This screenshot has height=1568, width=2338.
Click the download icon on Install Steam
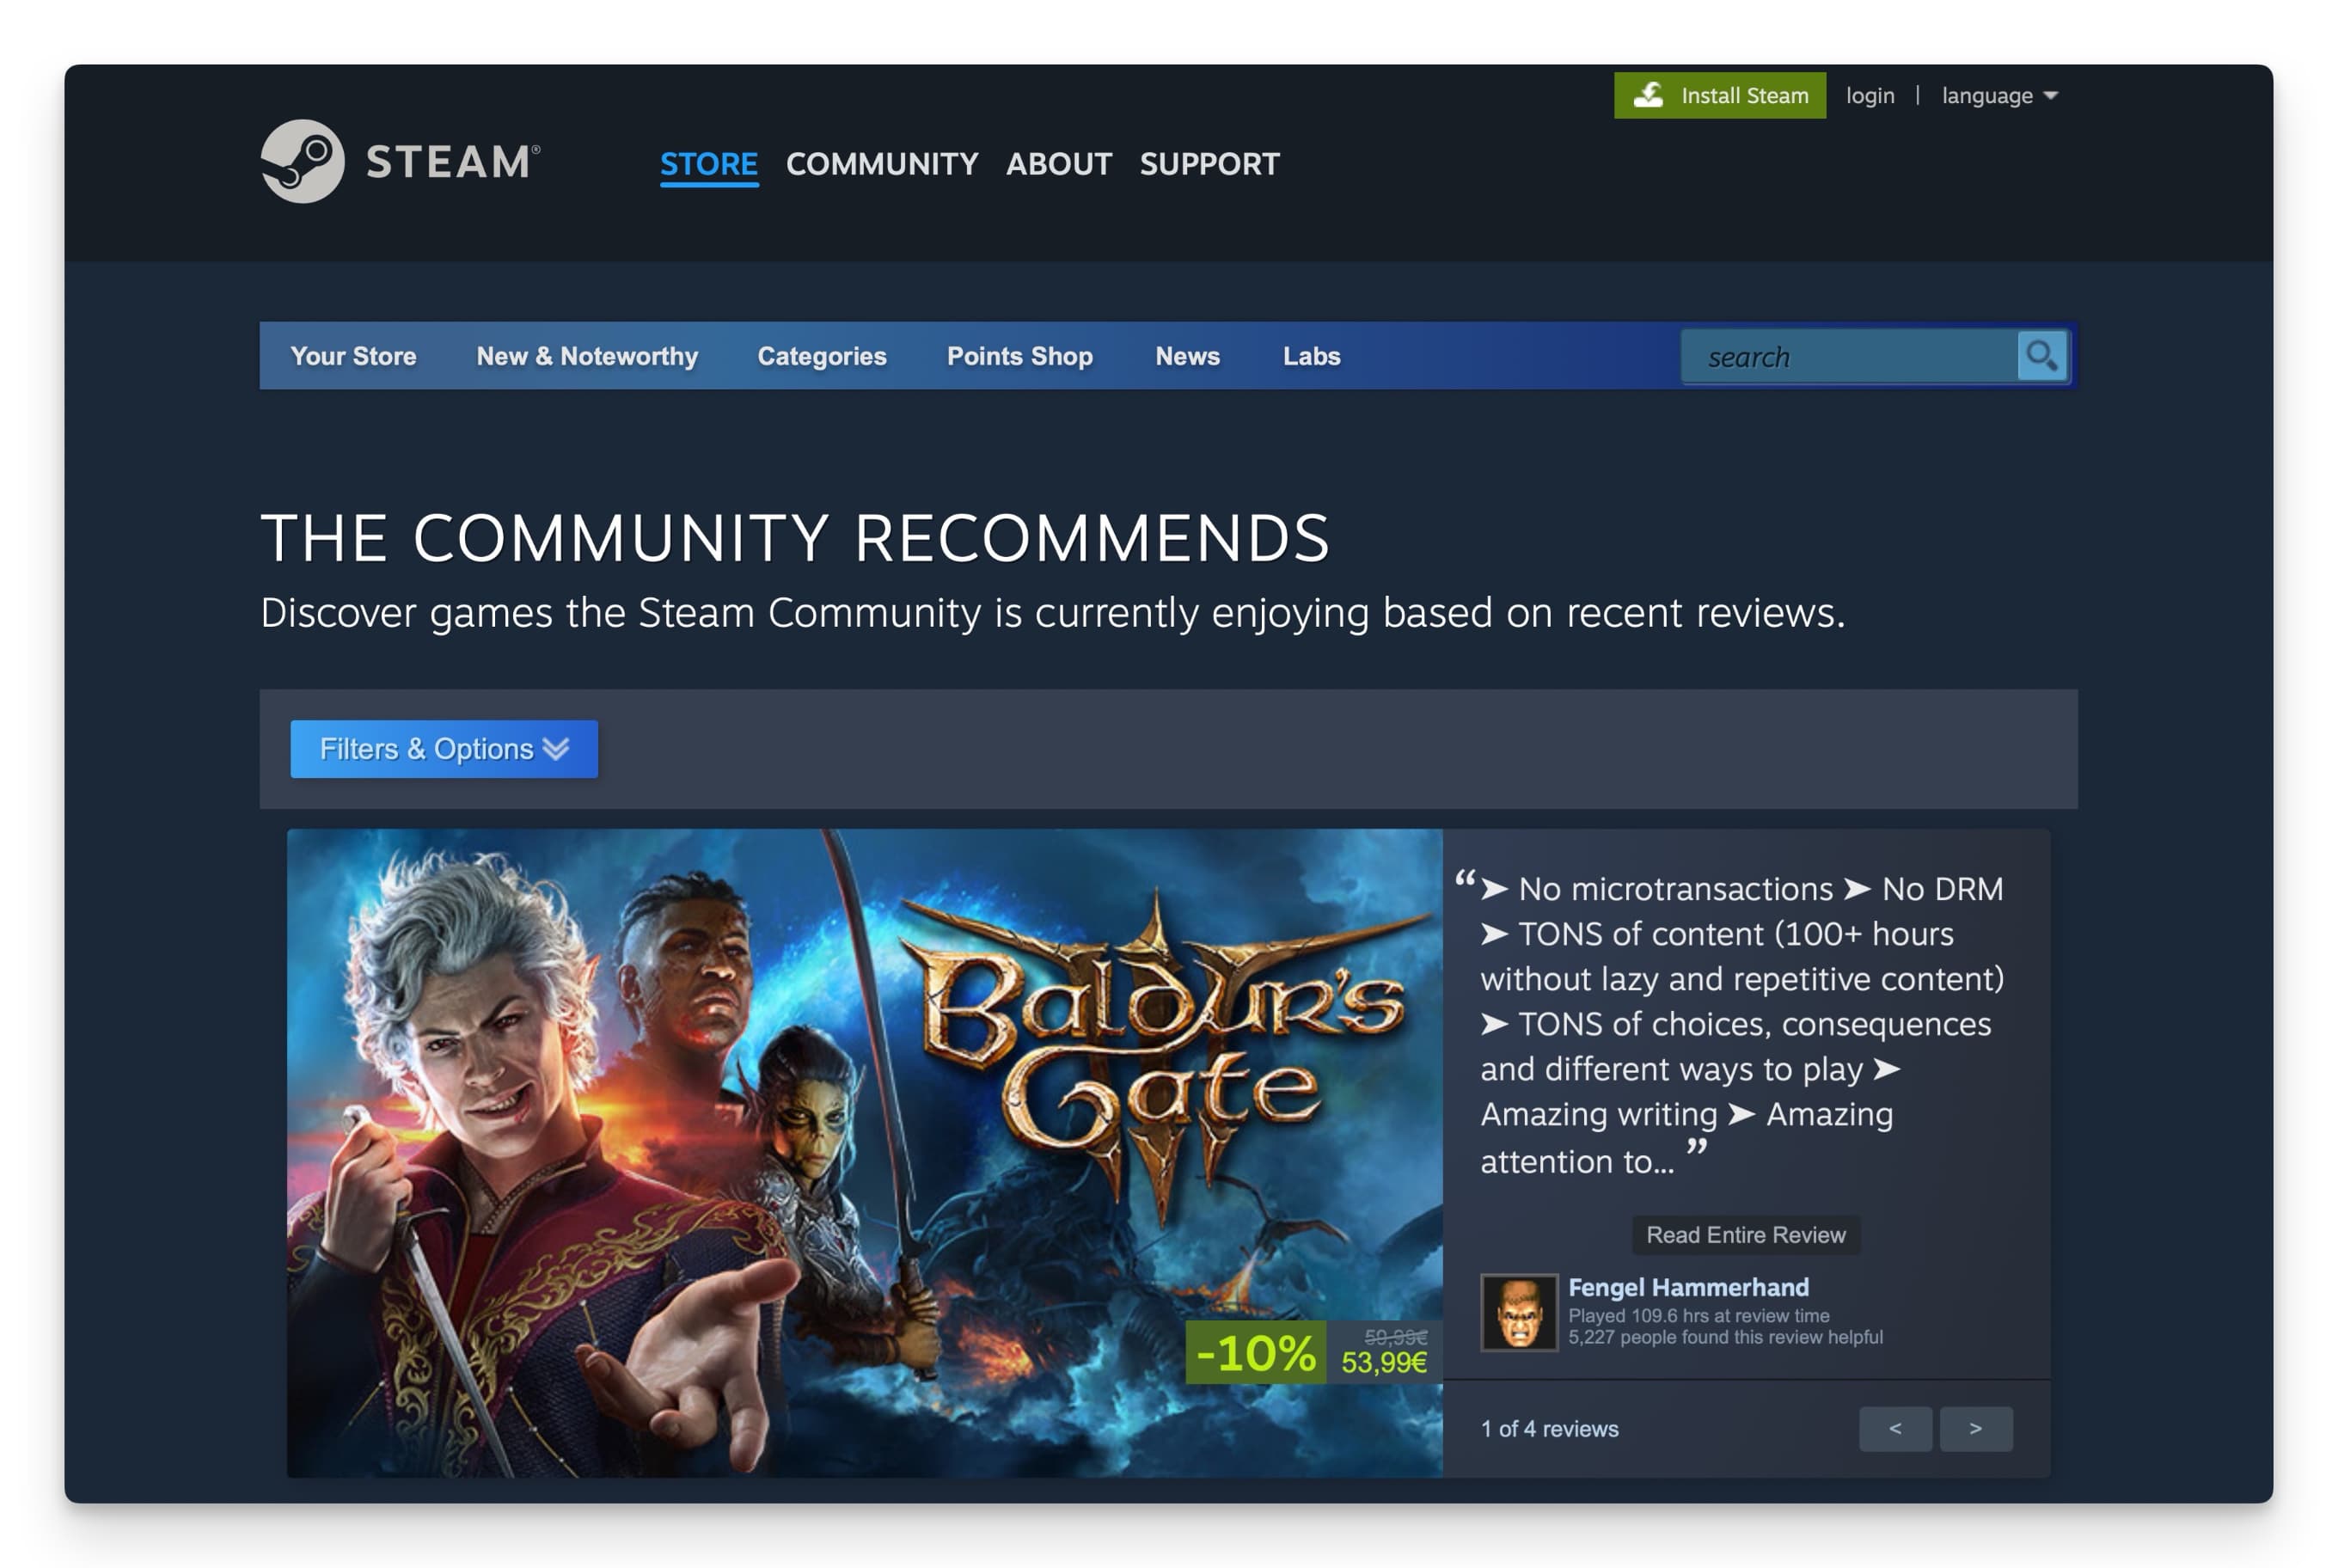(1648, 95)
